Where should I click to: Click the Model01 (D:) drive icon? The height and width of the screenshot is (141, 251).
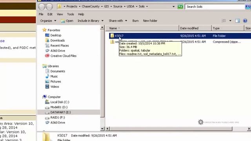pos(47,107)
